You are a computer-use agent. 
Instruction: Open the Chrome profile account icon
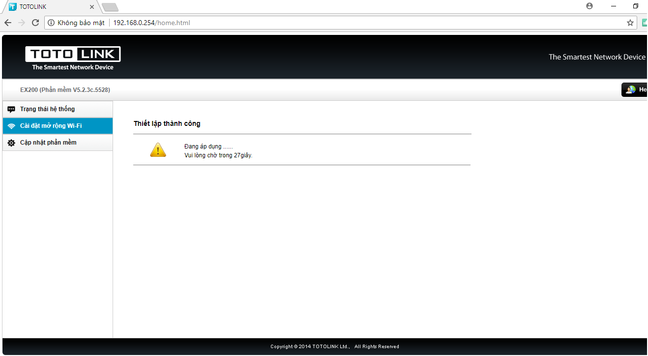[x=589, y=6]
